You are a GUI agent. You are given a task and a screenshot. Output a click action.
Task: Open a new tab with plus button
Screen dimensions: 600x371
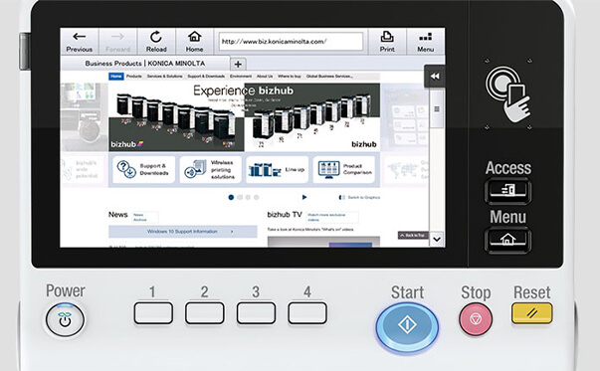(238, 64)
